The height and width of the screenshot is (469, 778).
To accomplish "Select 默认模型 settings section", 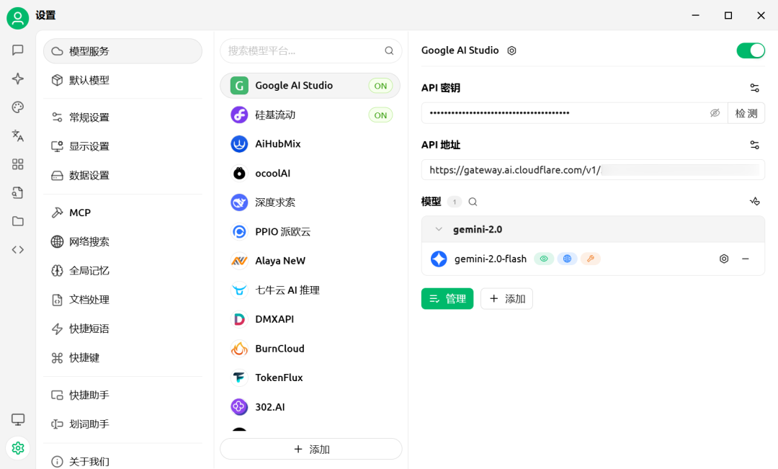I will pyautogui.click(x=122, y=80).
